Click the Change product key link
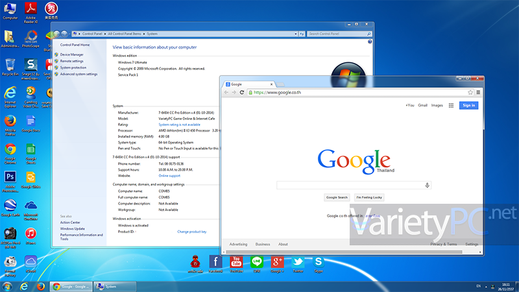 [x=191, y=232]
